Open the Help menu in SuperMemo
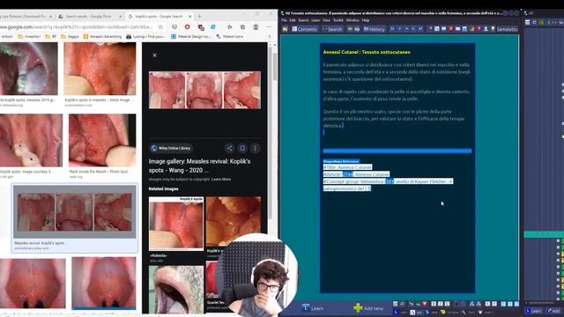This screenshot has width=564, height=317. click(x=366, y=20)
